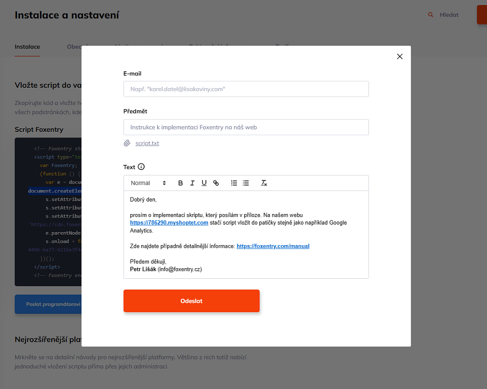Screen dimensions: 487x389
Task: Clear text formatting with the Tx icon
Action: tap(264, 183)
